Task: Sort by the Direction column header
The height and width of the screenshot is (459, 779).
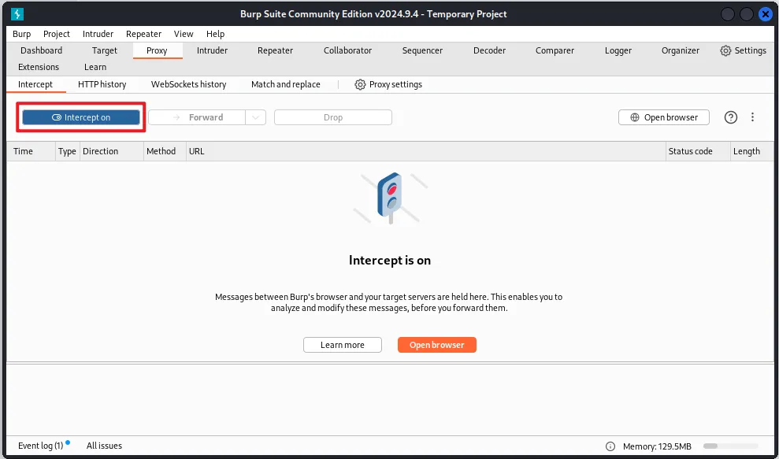Action: pos(111,151)
